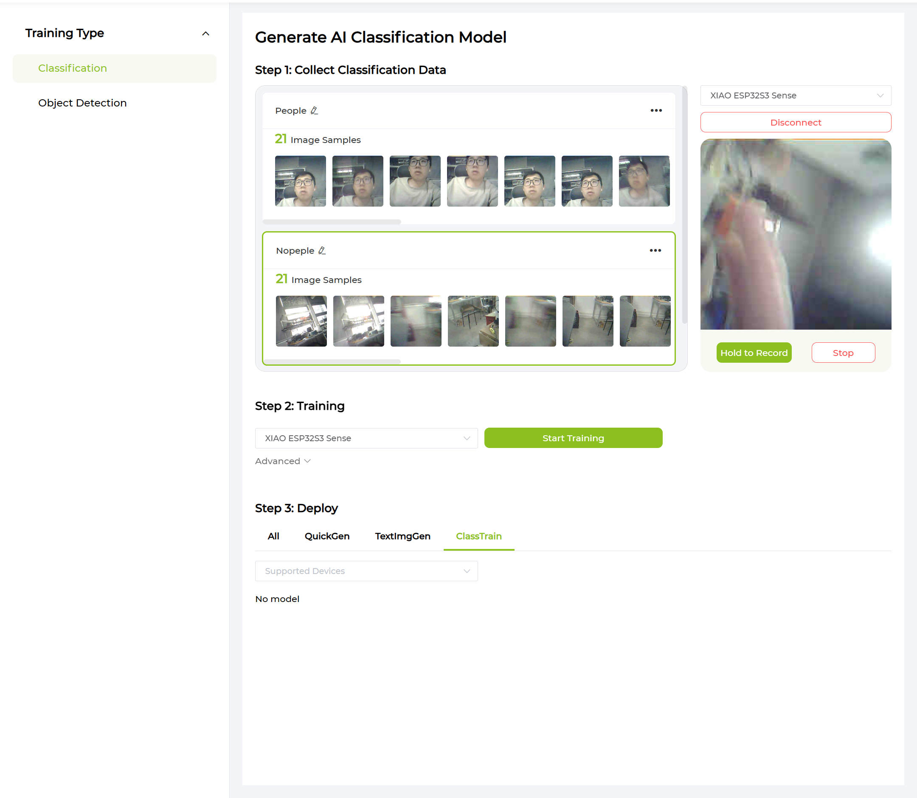Image resolution: width=917 pixels, height=798 pixels.
Task: Select the first Nopeple image sample
Action: 301,321
